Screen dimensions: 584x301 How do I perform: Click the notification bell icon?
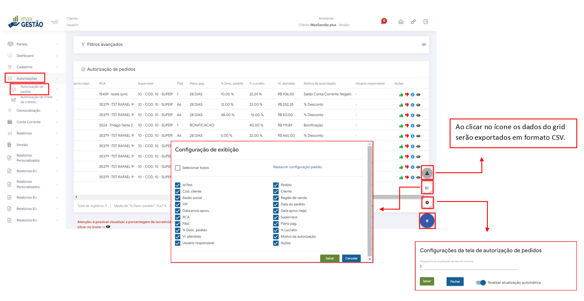383,22
